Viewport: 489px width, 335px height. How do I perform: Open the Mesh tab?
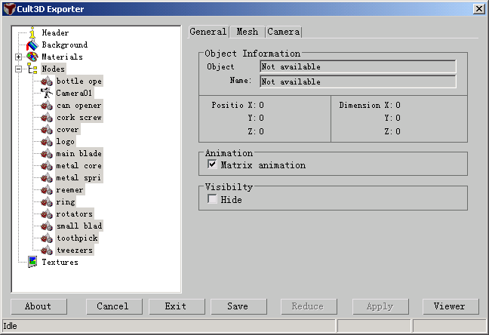[x=247, y=32]
